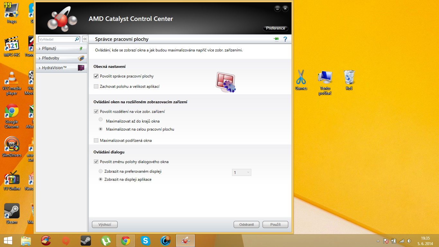The image size is (439, 247).
Task: Click the Ovládání oken na rozšířeném zobrazovacím zařízení heading
Action: (140, 102)
